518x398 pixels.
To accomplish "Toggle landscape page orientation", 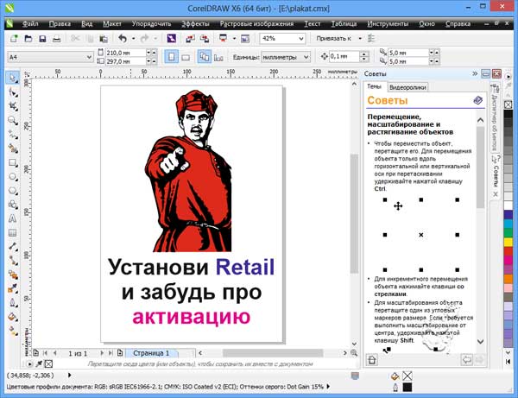I will (x=186, y=56).
